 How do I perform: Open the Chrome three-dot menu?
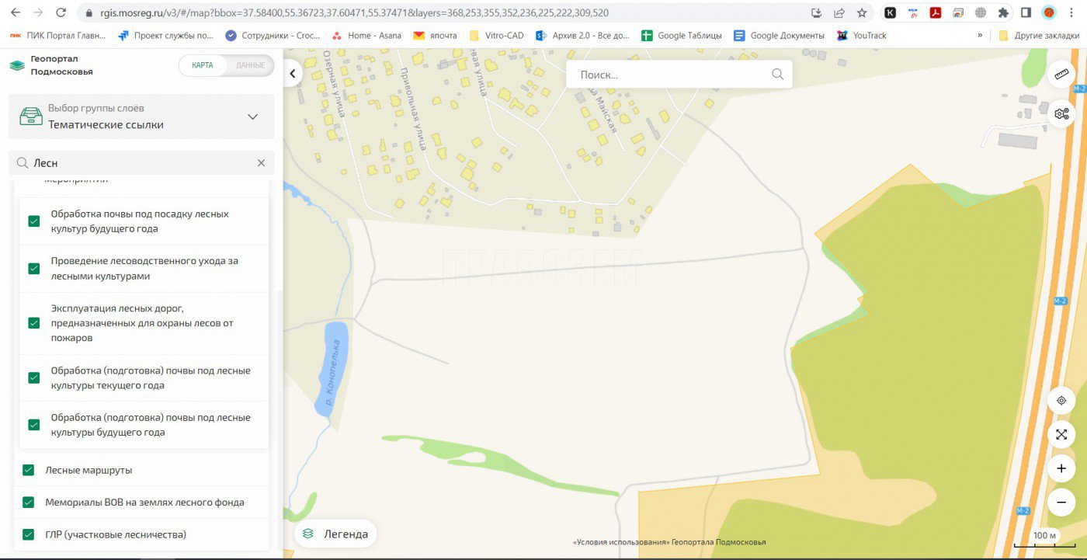(x=1071, y=12)
